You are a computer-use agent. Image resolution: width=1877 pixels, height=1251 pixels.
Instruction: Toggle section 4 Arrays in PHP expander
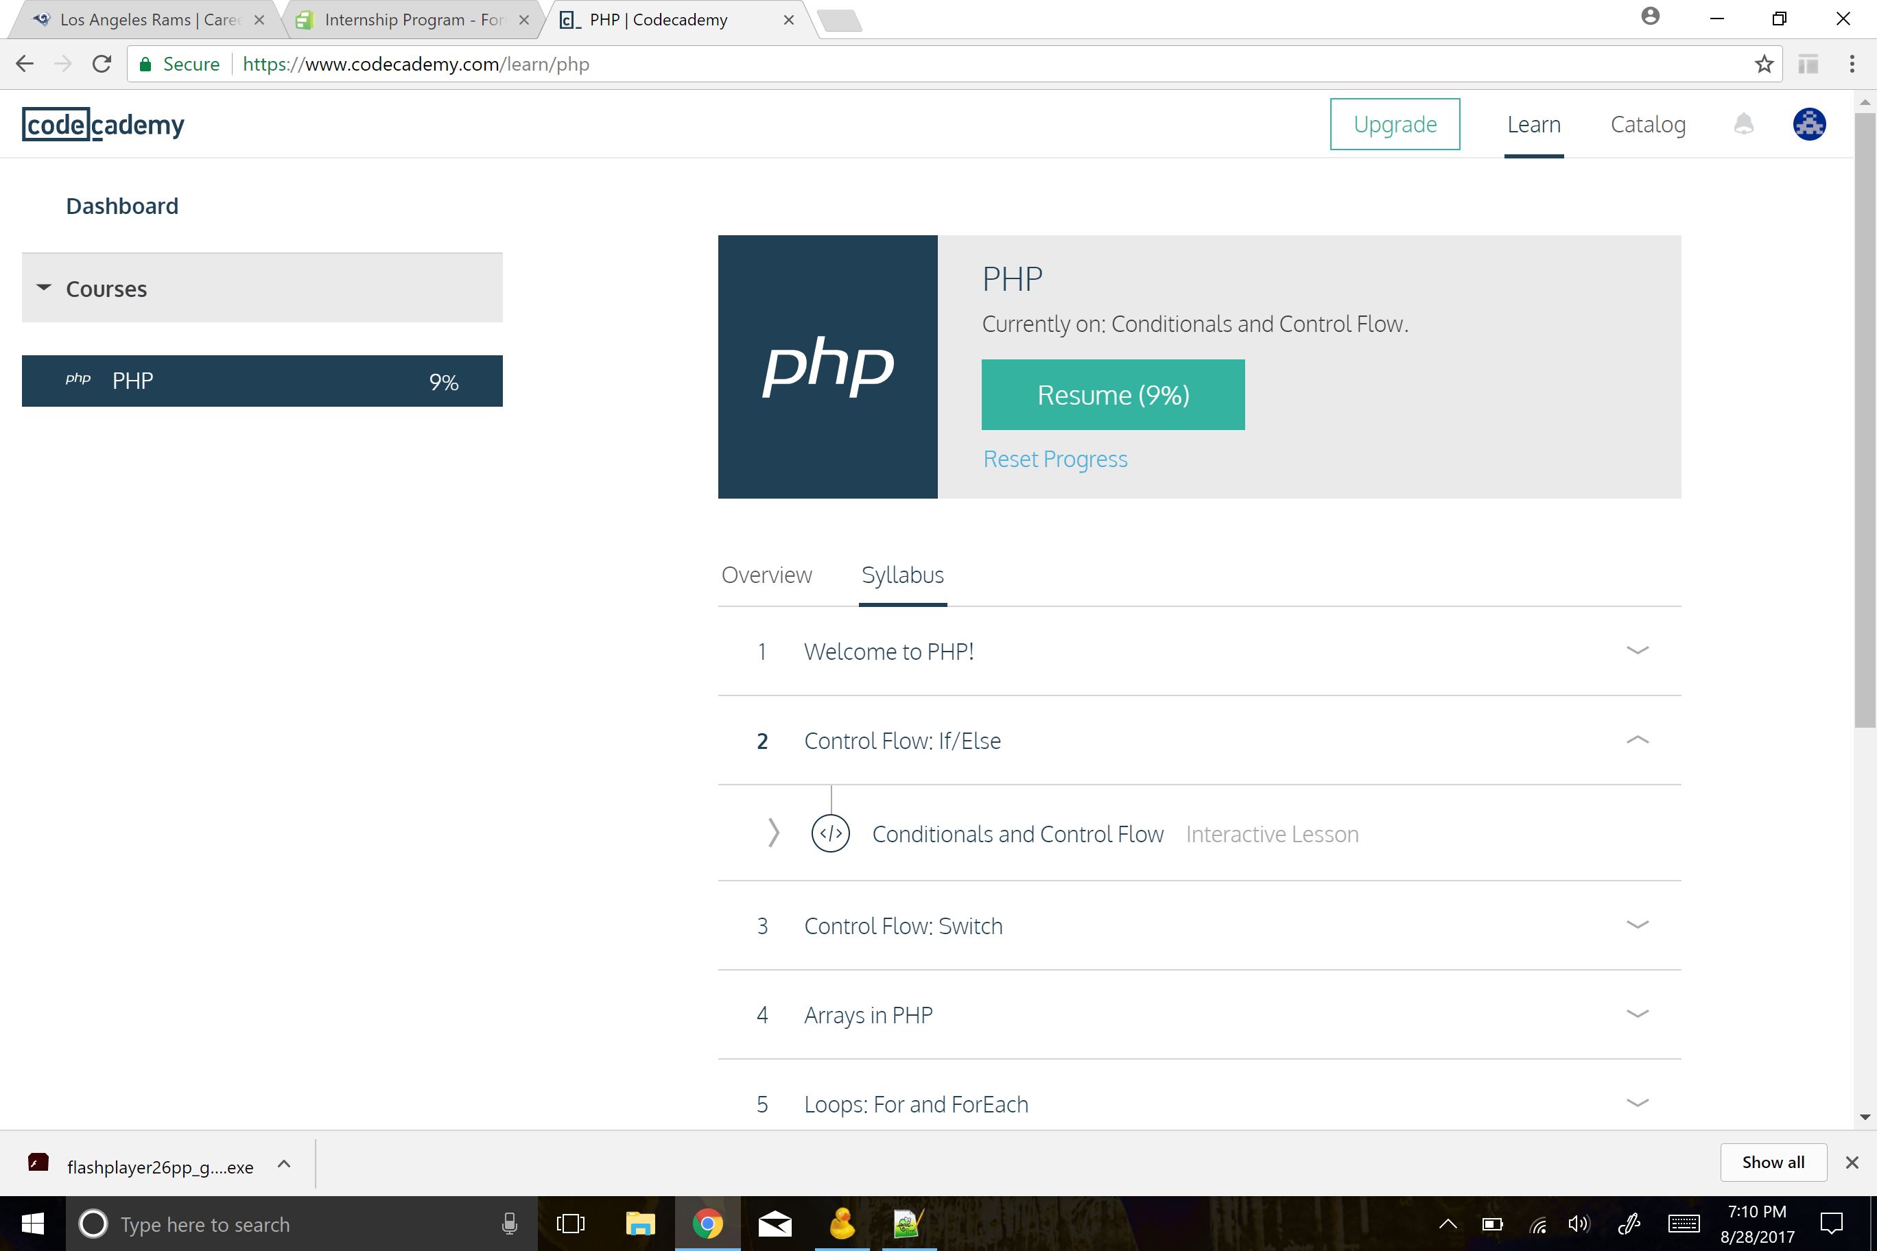1638,1015
